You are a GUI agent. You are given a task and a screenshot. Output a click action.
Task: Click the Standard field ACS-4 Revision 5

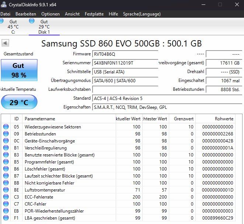click(x=167, y=99)
